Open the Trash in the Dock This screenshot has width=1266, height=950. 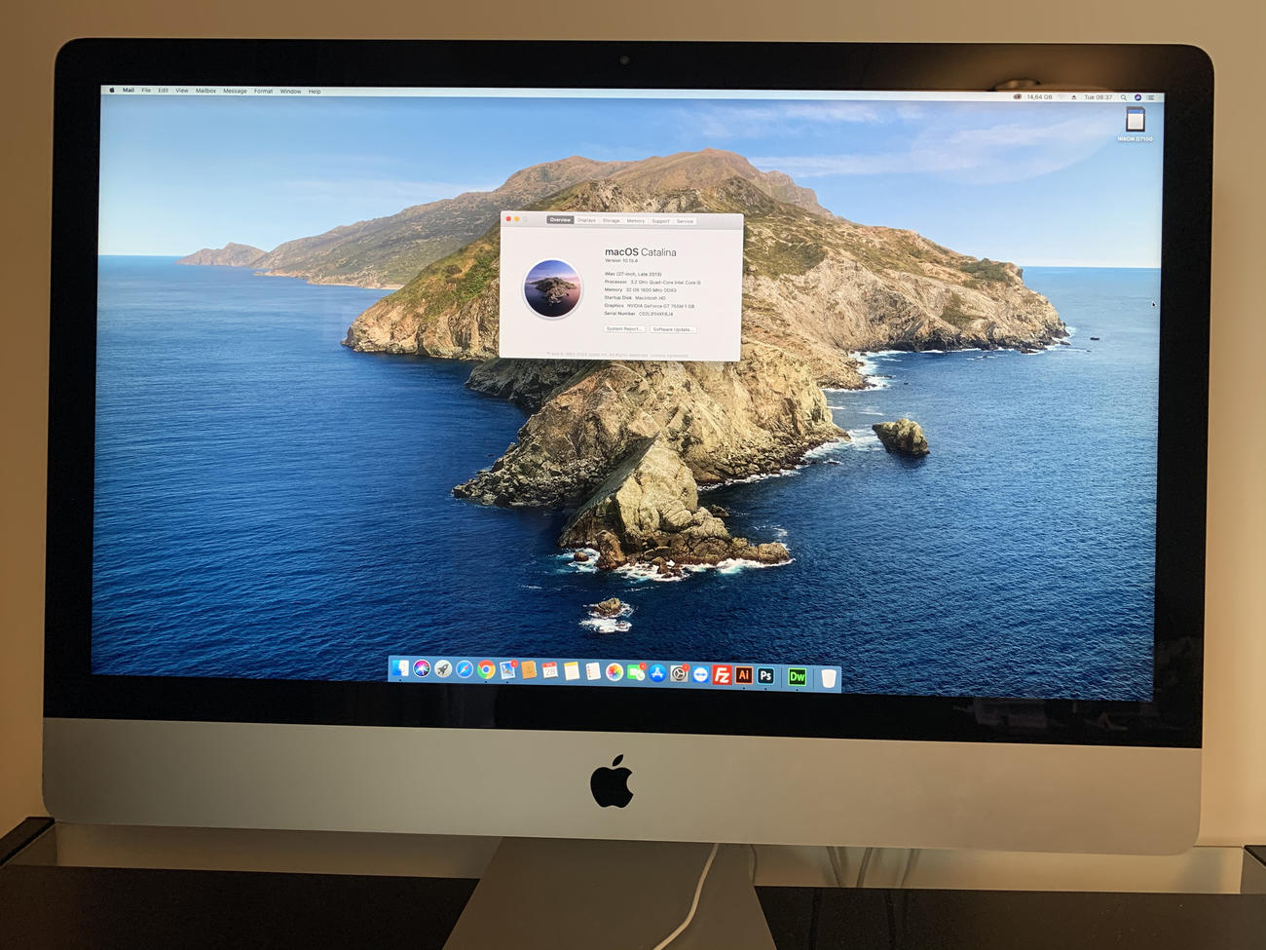829,678
